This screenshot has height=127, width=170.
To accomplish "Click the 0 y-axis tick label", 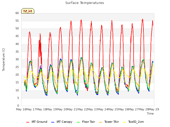I will click(18, 106).
